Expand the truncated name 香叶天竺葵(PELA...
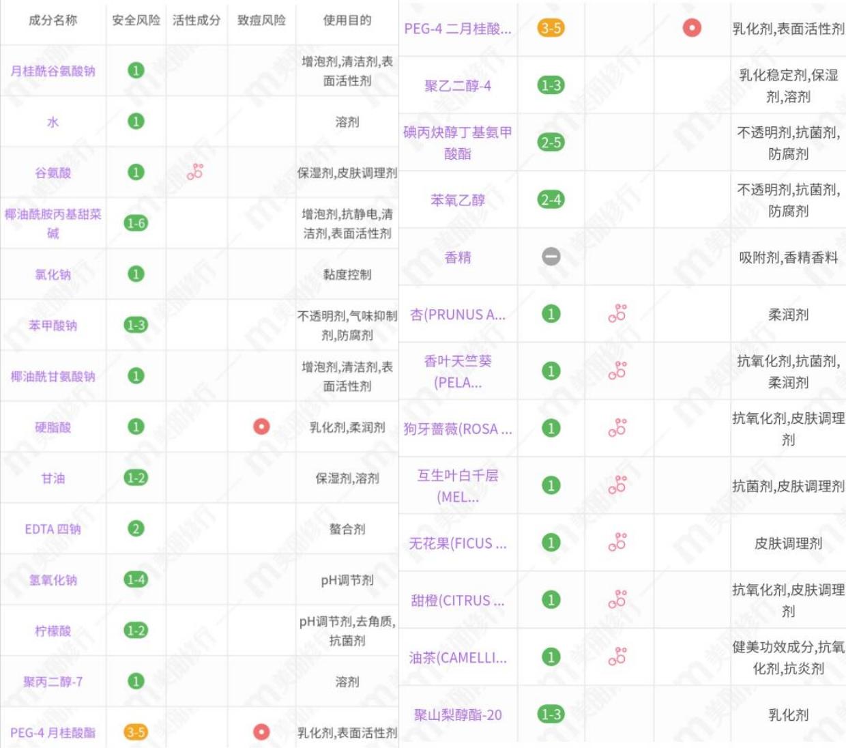 [457, 372]
